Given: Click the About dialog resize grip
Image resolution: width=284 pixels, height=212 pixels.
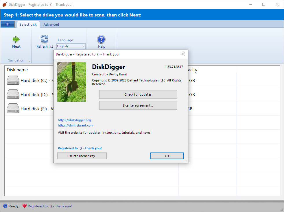Looking at the screenshot, I should coord(186,161).
